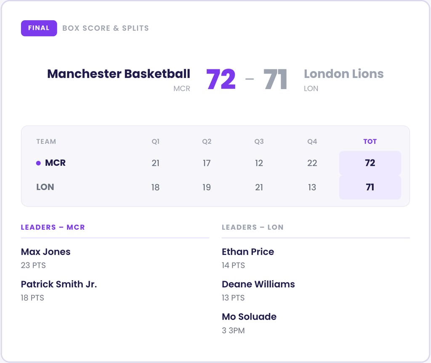The image size is (431, 363).
Task: Click MCR's Q4 score of 22
Action: point(312,163)
